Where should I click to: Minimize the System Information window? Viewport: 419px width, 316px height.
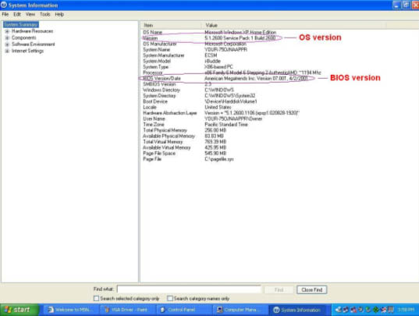coord(396,5)
